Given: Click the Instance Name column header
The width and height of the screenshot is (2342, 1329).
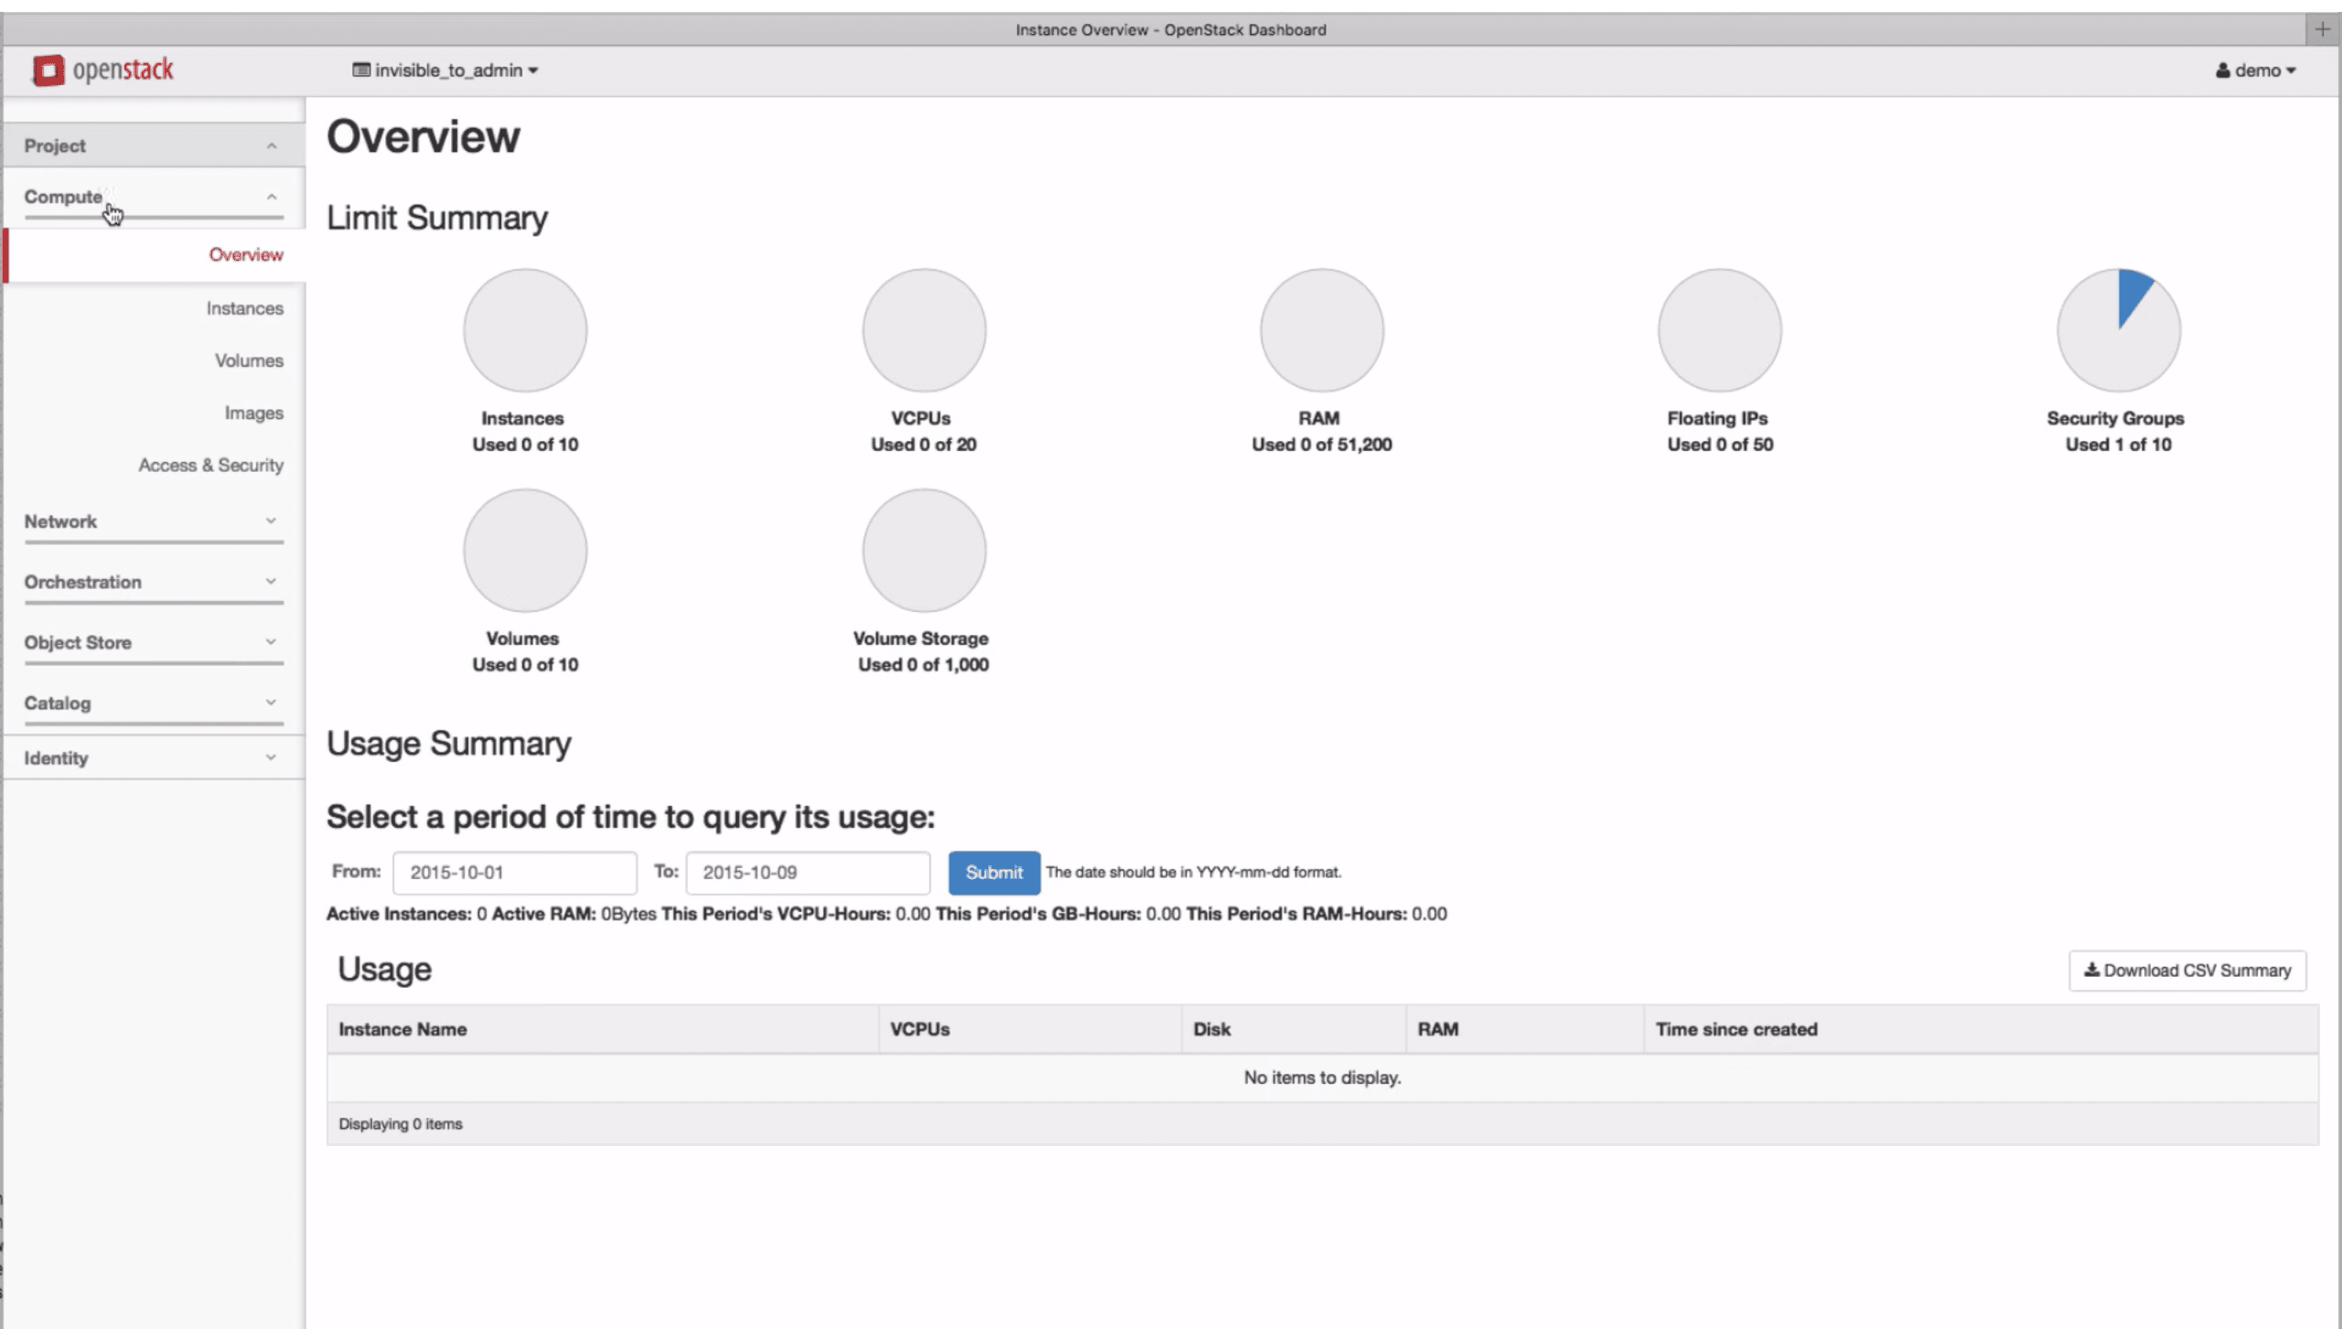Looking at the screenshot, I should (x=403, y=1029).
